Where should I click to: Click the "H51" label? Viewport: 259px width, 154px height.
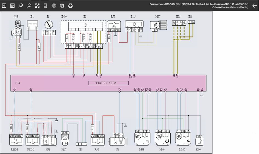(48, 149)
